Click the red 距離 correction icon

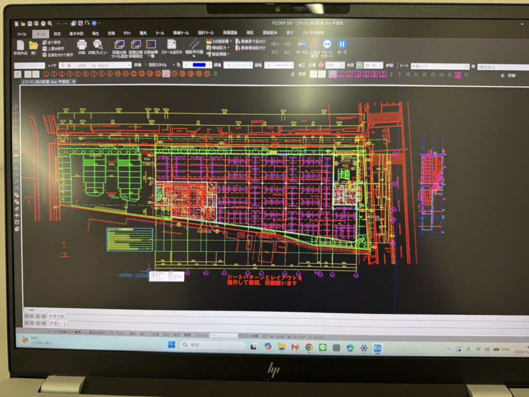pos(321,65)
